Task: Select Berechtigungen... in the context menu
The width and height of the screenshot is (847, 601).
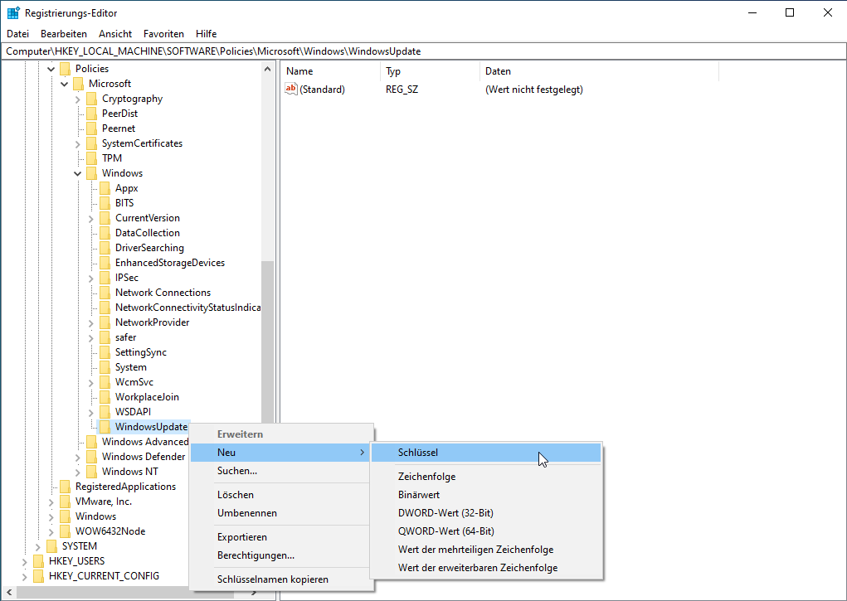Action: [x=281, y=555]
